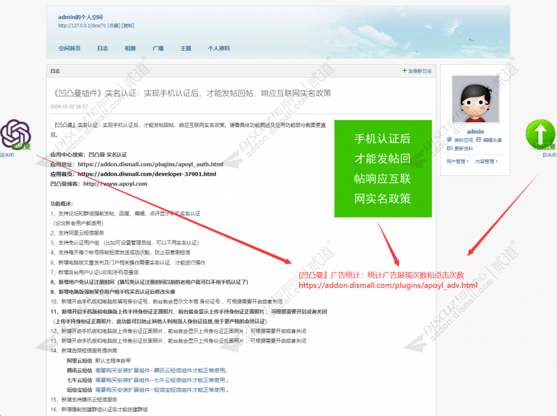Click the 日志 panel header label
Viewport: 557px width, 416px height.
pos(55,71)
